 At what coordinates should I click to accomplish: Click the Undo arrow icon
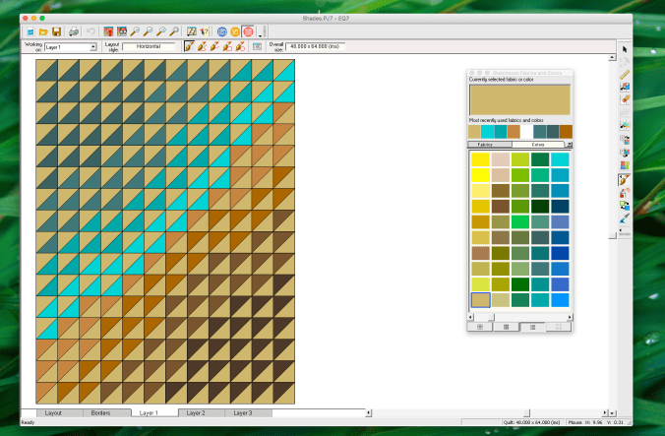click(91, 31)
